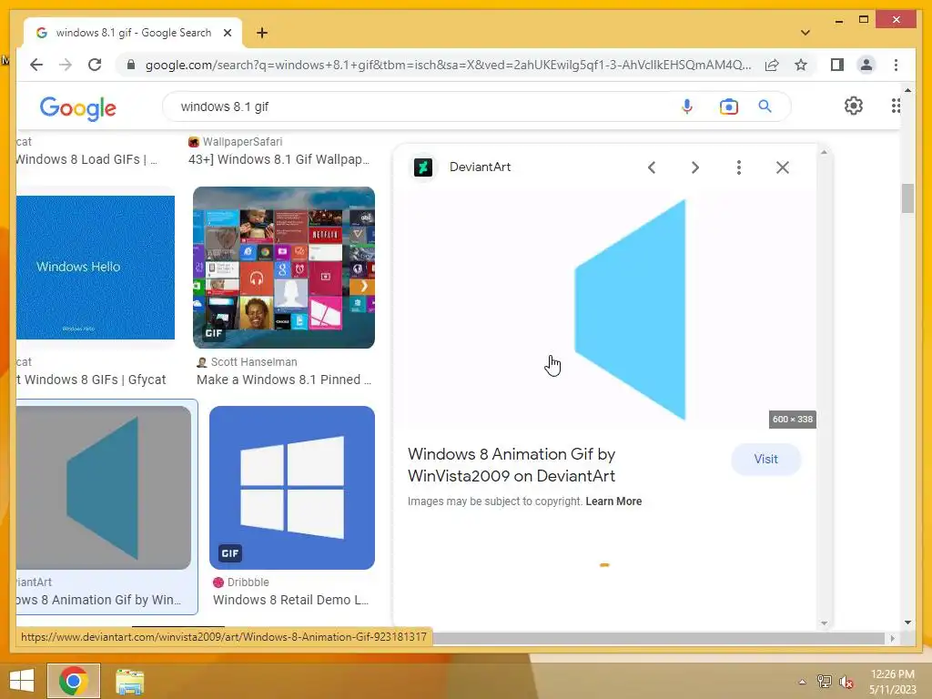This screenshot has width=932, height=699.
Task: Close the DeviantArt image preview panel
Action: (x=782, y=167)
